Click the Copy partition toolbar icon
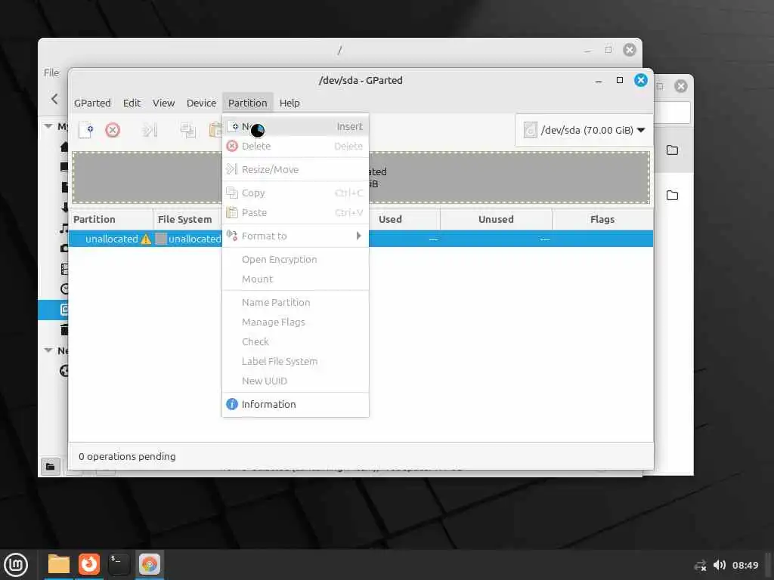 pyautogui.click(x=187, y=130)
